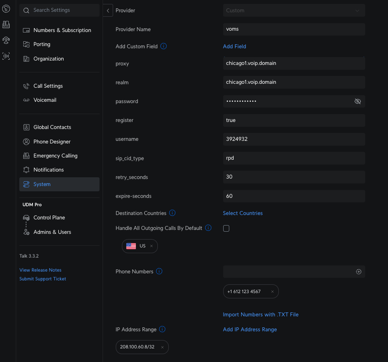The height and width of the screenshot is (362, 388).
Task: Open View Release Notes link
Action: pyautogui.click(x=40, y=270)
